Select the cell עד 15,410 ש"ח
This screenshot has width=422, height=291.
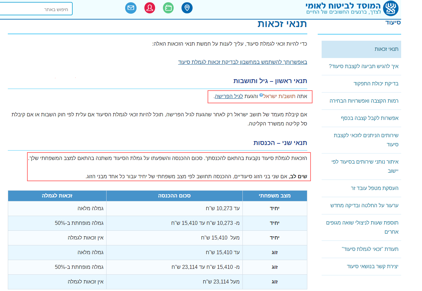click(x=174, y=252)
